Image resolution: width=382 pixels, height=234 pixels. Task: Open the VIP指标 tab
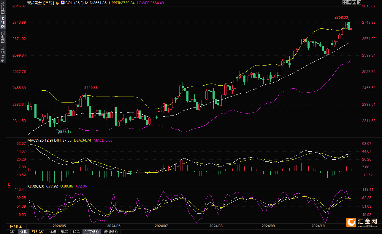pyautogui.click(x=38, y=232)
